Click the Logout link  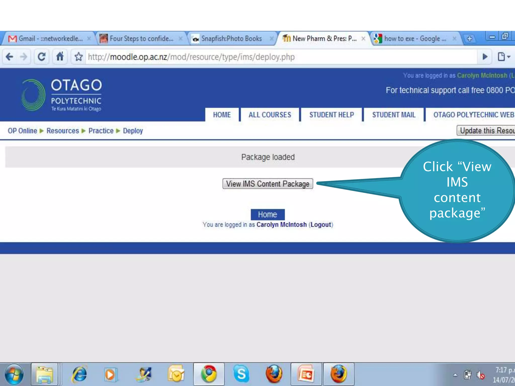[x=321, y=225]
